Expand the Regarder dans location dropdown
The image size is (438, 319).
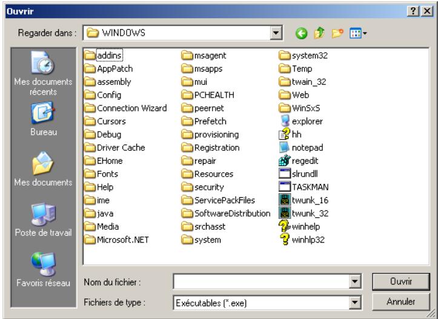tap(276, 33)
